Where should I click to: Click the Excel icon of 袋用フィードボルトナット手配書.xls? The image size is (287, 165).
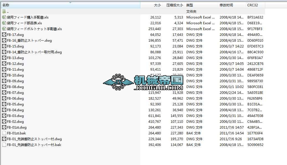tap(4, 29)
